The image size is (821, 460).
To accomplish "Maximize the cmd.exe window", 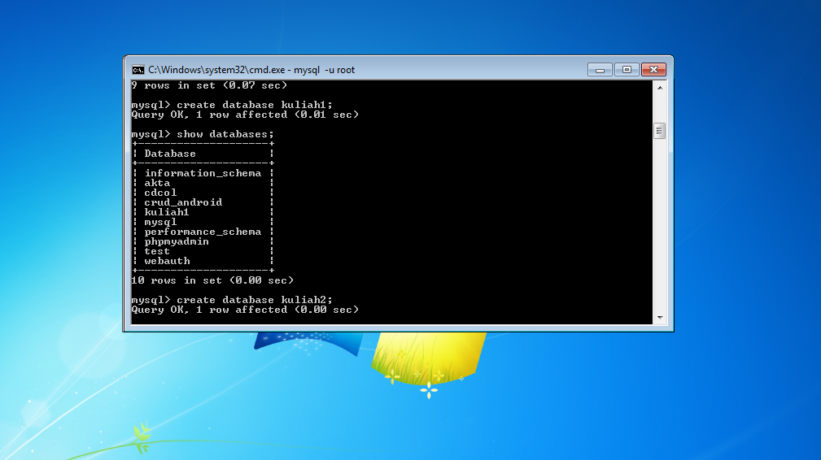I will [627, 70].
